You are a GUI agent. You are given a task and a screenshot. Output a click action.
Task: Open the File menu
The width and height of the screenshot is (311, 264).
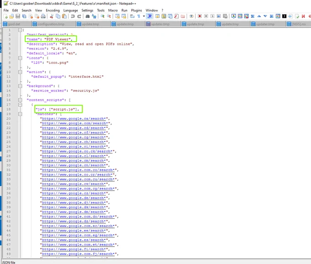click(6, 11)
